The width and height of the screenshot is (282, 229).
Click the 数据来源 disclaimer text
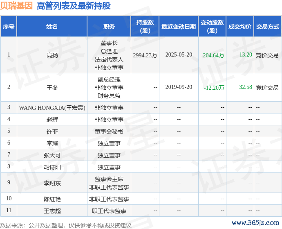66,225
